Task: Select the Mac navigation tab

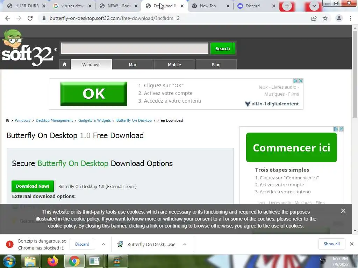Action: coord(133,65)
